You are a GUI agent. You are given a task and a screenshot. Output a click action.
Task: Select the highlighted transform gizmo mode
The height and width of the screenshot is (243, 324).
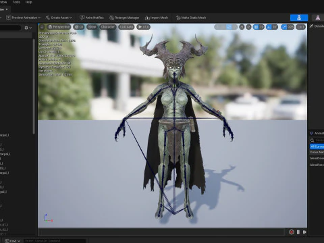click(229, 27)
